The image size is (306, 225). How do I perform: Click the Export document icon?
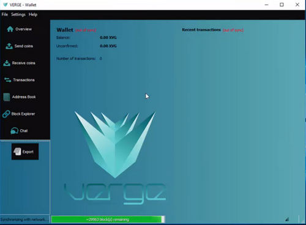17,152
